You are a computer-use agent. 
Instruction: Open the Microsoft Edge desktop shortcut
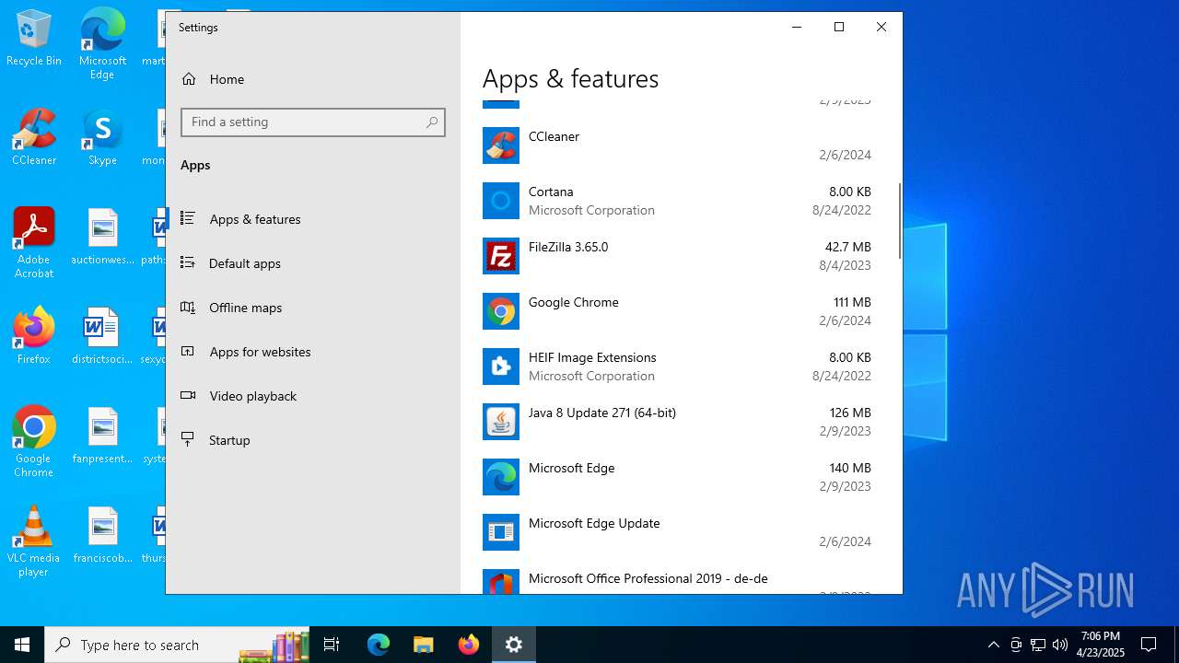102,44
